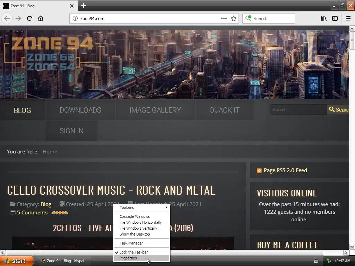The image size is (355, 266).
Task: Select Show the Desktop
Action: tap(142, 234)
